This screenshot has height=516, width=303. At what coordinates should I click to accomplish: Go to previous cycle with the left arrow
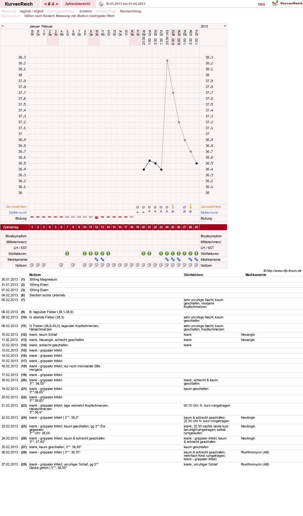(x=45, y=4)
